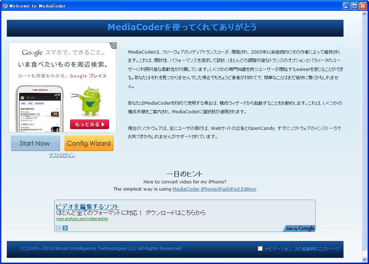Screen dimensions: 369x264
Task: Open the ゲストログイン link
Action: coord(61,155)
